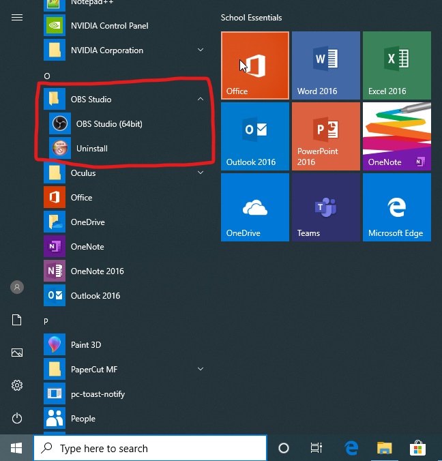Click the OBS Studio folder icon
442x461 pixels.
tap(55, 99)
